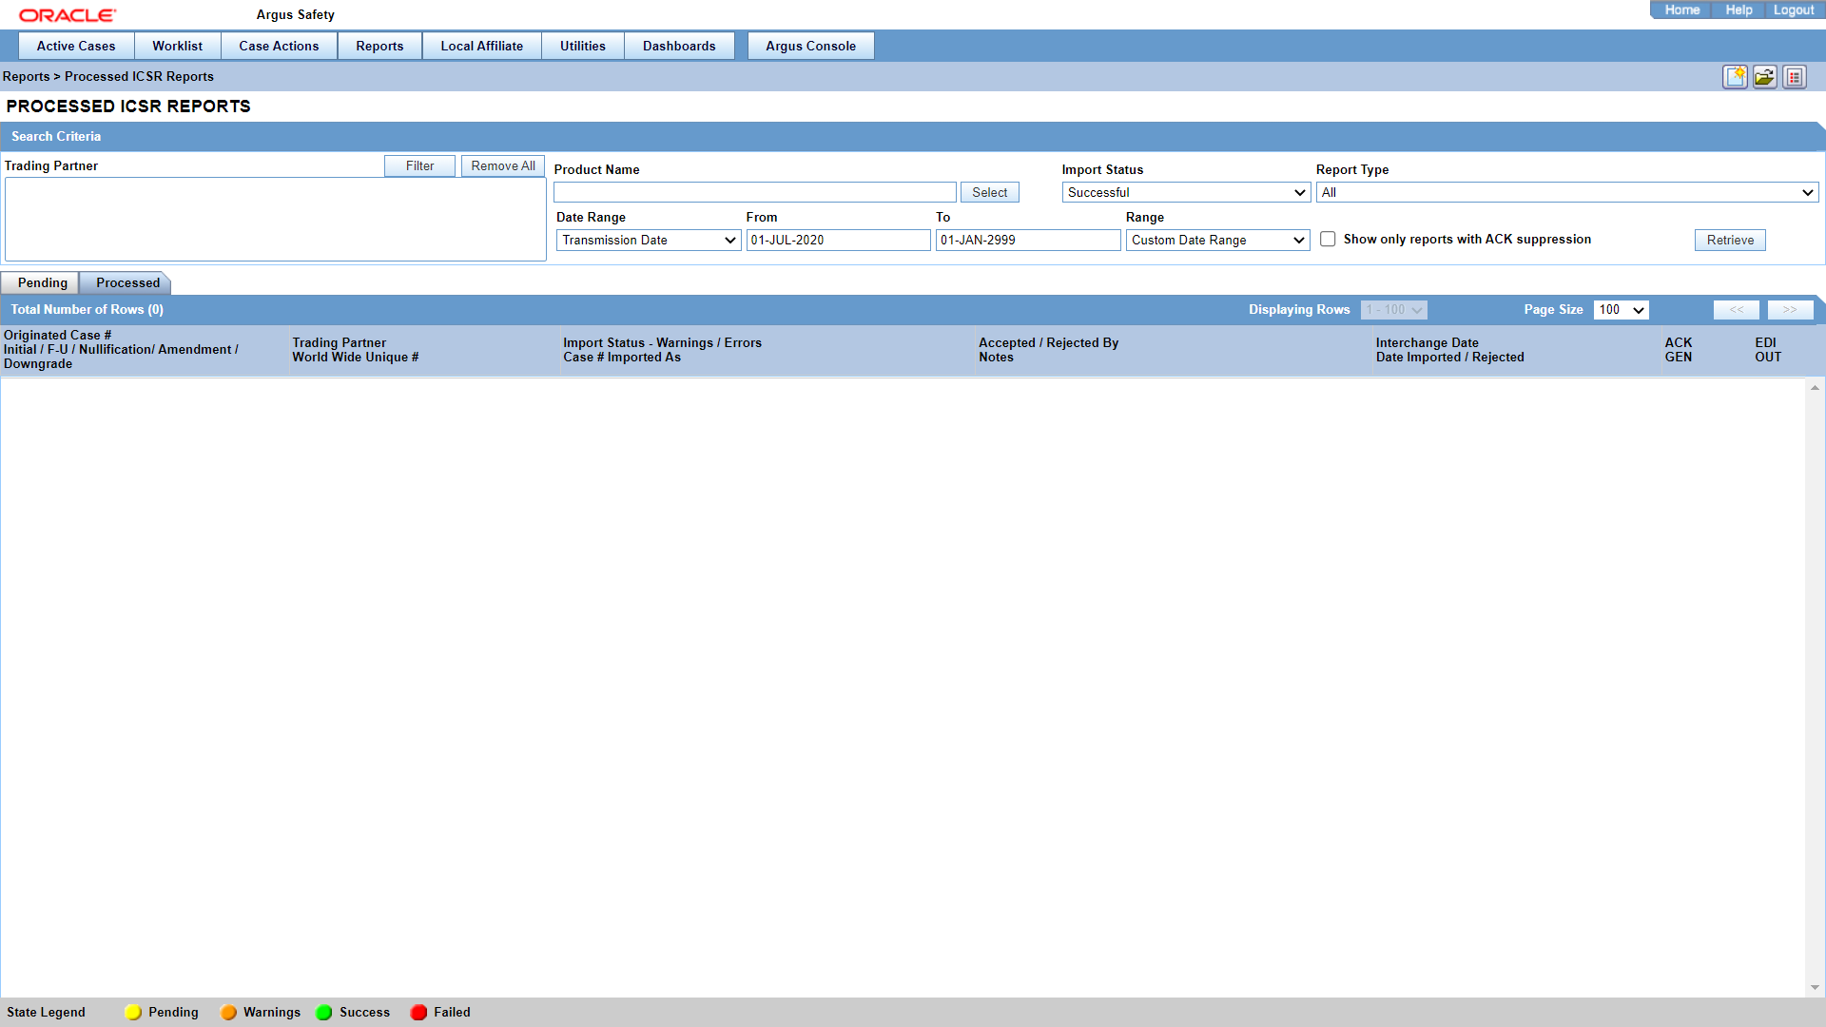Open the Report Type dropdown

pyautogui.click(x=1567, y=192)
